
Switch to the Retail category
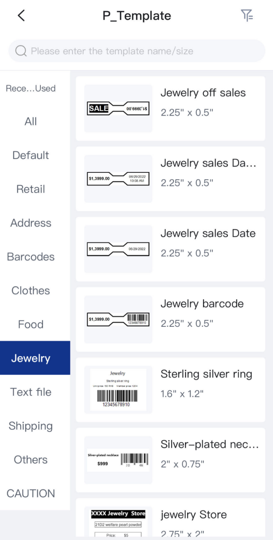coord(30,189)
